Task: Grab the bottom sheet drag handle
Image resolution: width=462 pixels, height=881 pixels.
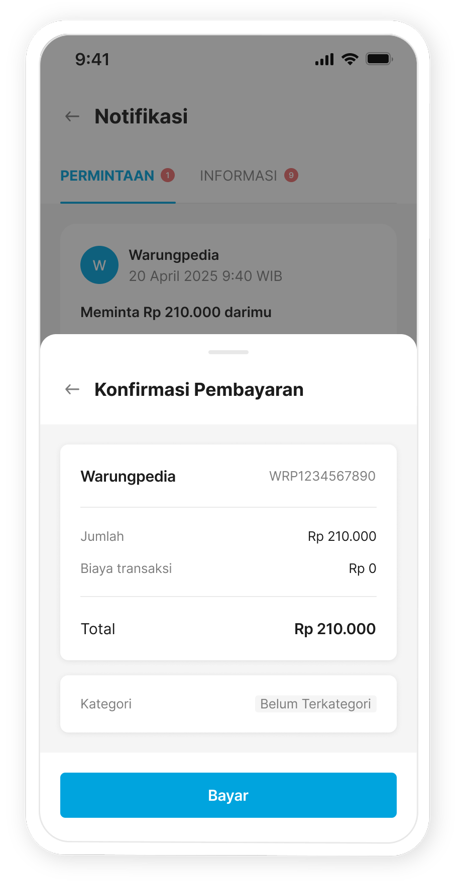Action: pyautogui.click(x=228, y=352)
